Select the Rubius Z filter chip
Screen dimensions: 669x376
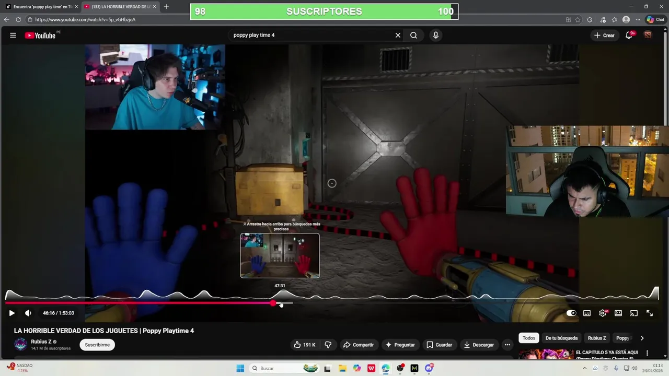click(597, 338)
